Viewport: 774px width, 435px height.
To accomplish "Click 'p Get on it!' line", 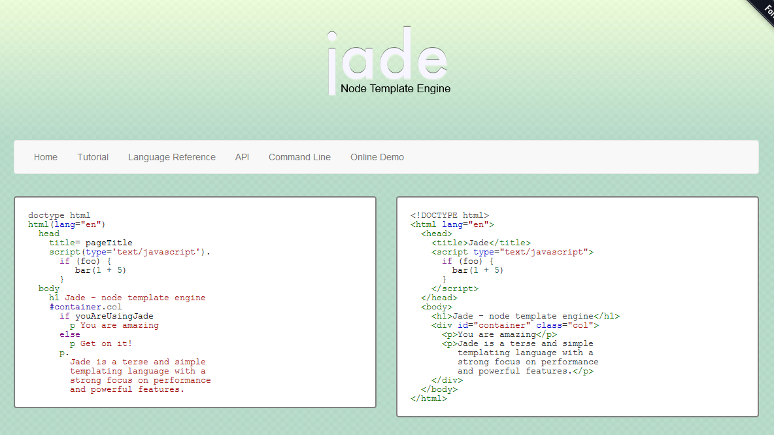I will tap(101, 343).
